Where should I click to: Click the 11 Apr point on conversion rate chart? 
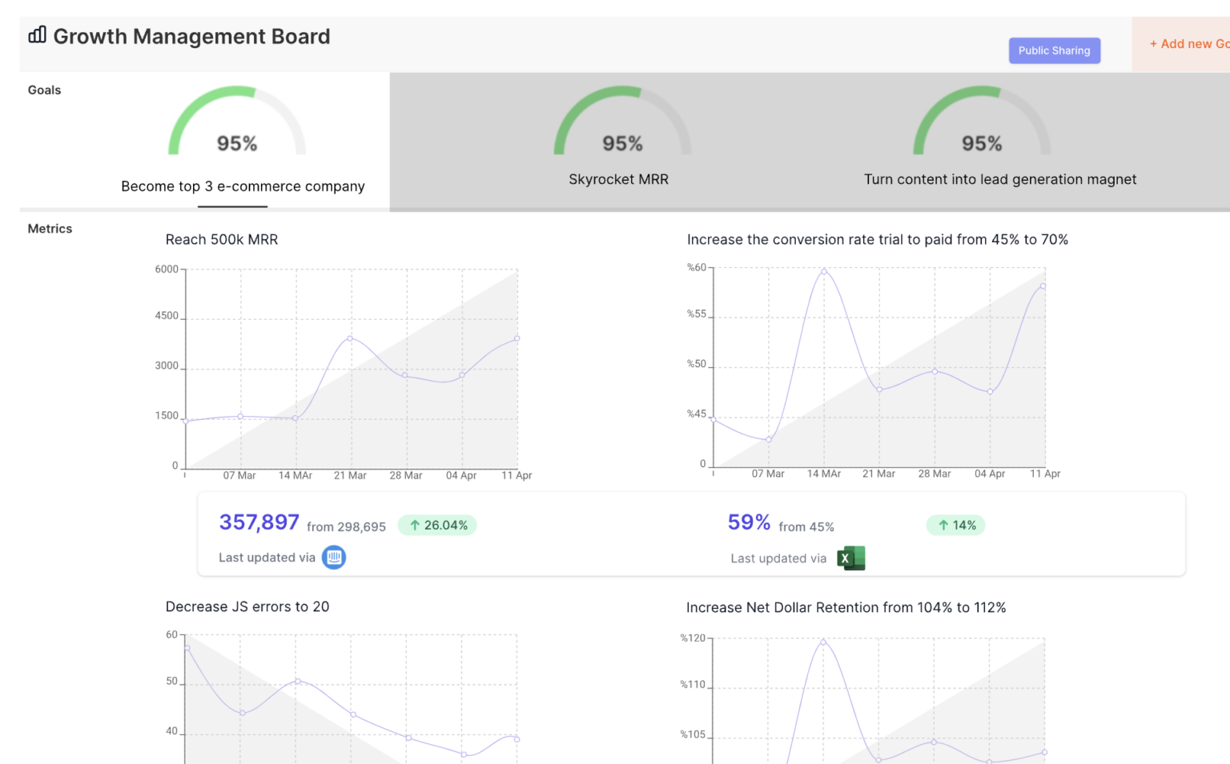tap(1043, 286)
